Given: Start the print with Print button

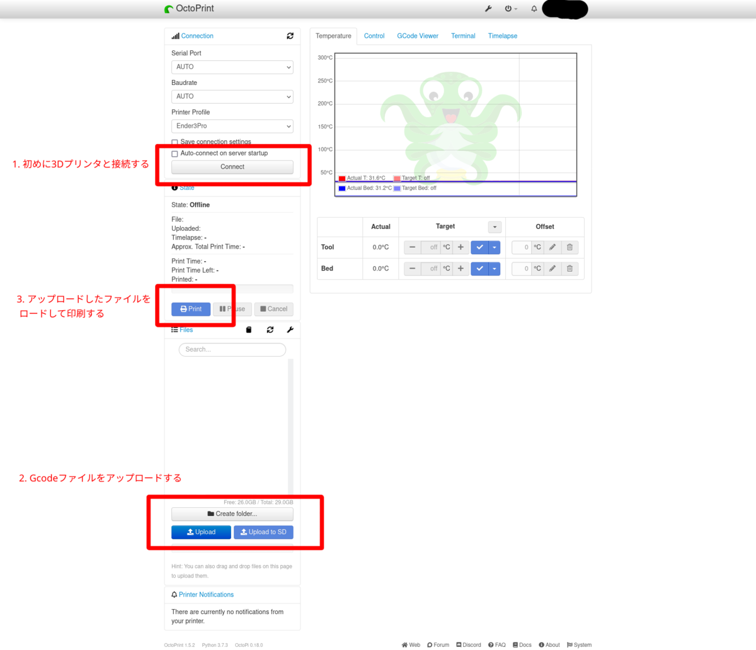Looking at the screenshot, I should coord(191,309).
